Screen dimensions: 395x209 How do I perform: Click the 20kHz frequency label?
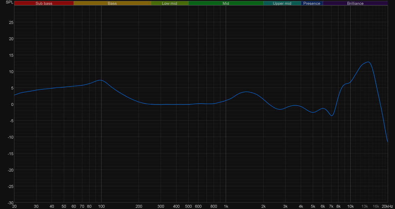[x=387, y=206]
